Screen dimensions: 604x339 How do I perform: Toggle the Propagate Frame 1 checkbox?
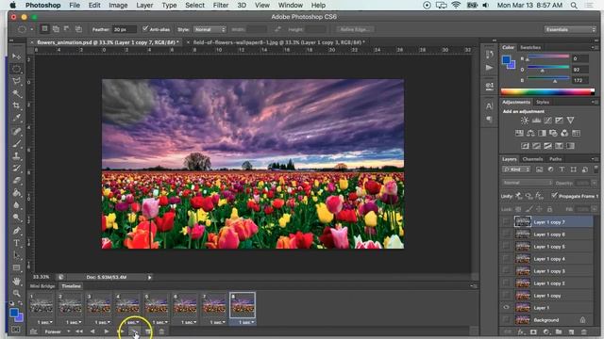pos(554,196)
